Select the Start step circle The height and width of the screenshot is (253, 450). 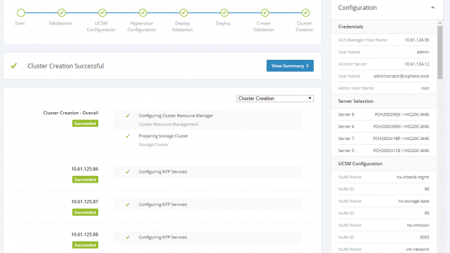21,13
